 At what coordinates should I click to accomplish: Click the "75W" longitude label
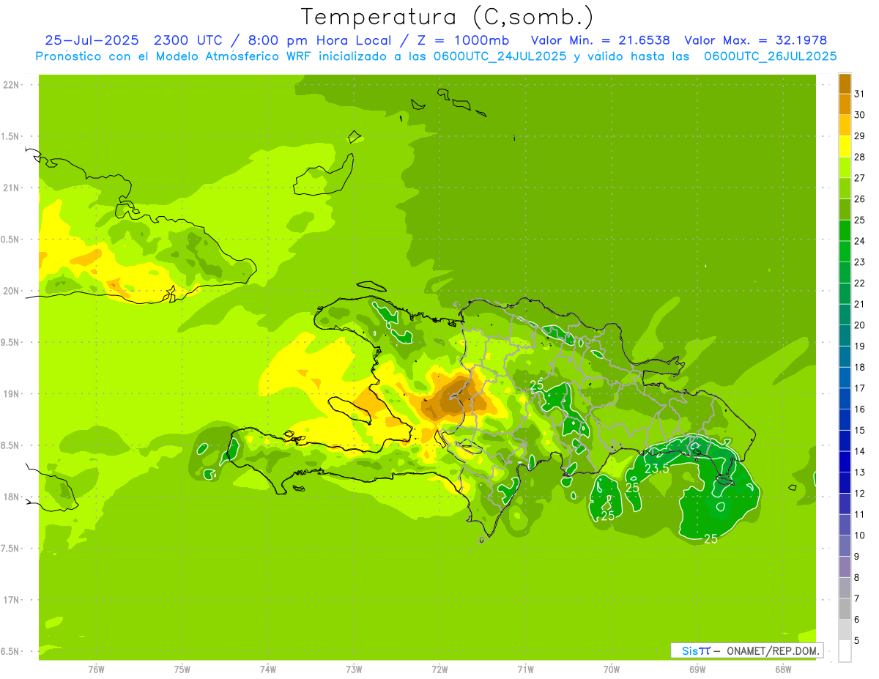pyautogui.click(x=182, y=669)
